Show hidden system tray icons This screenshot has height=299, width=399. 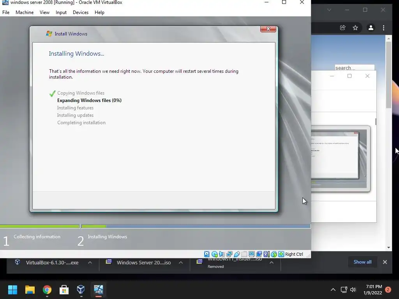click(x=333, y=290)
